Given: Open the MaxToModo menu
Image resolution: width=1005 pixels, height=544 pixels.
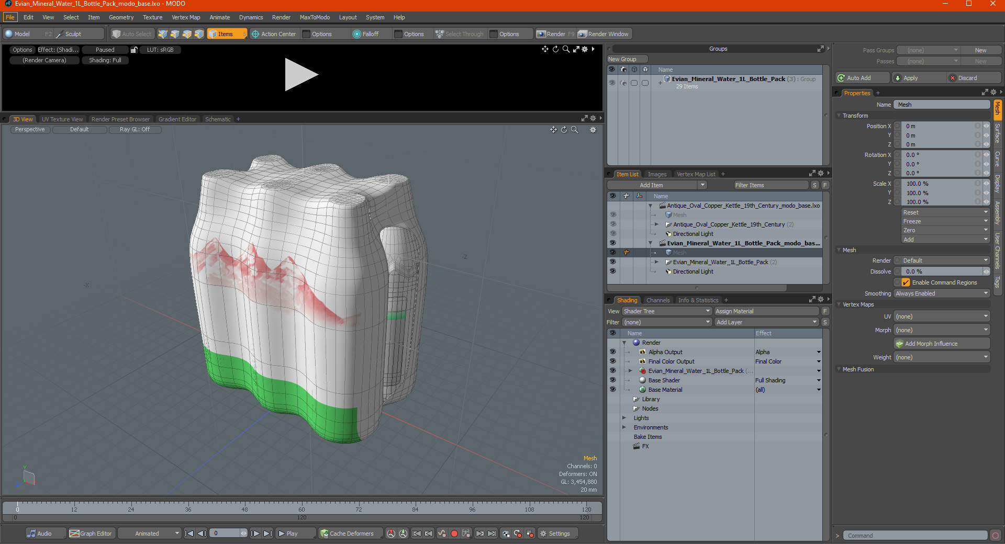Looking at the screenshot, I should (x=315, y=17).
